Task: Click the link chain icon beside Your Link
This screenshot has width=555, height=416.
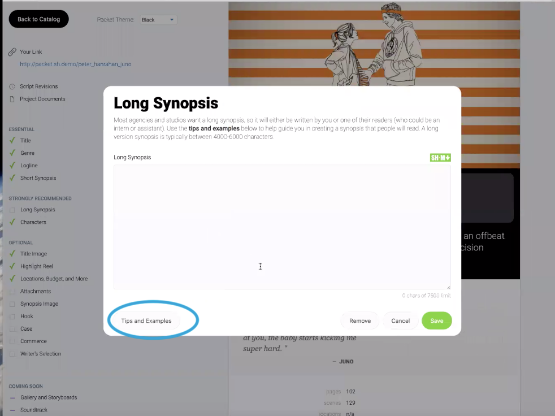Action: coord(12,52)
